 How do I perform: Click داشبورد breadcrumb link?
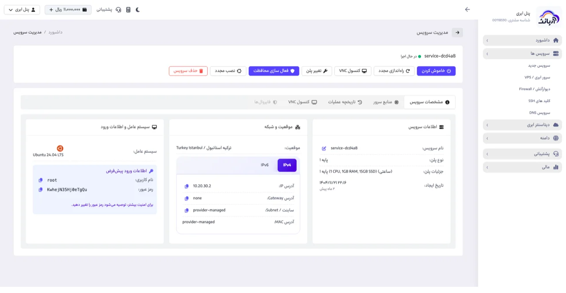click(55, 32)
